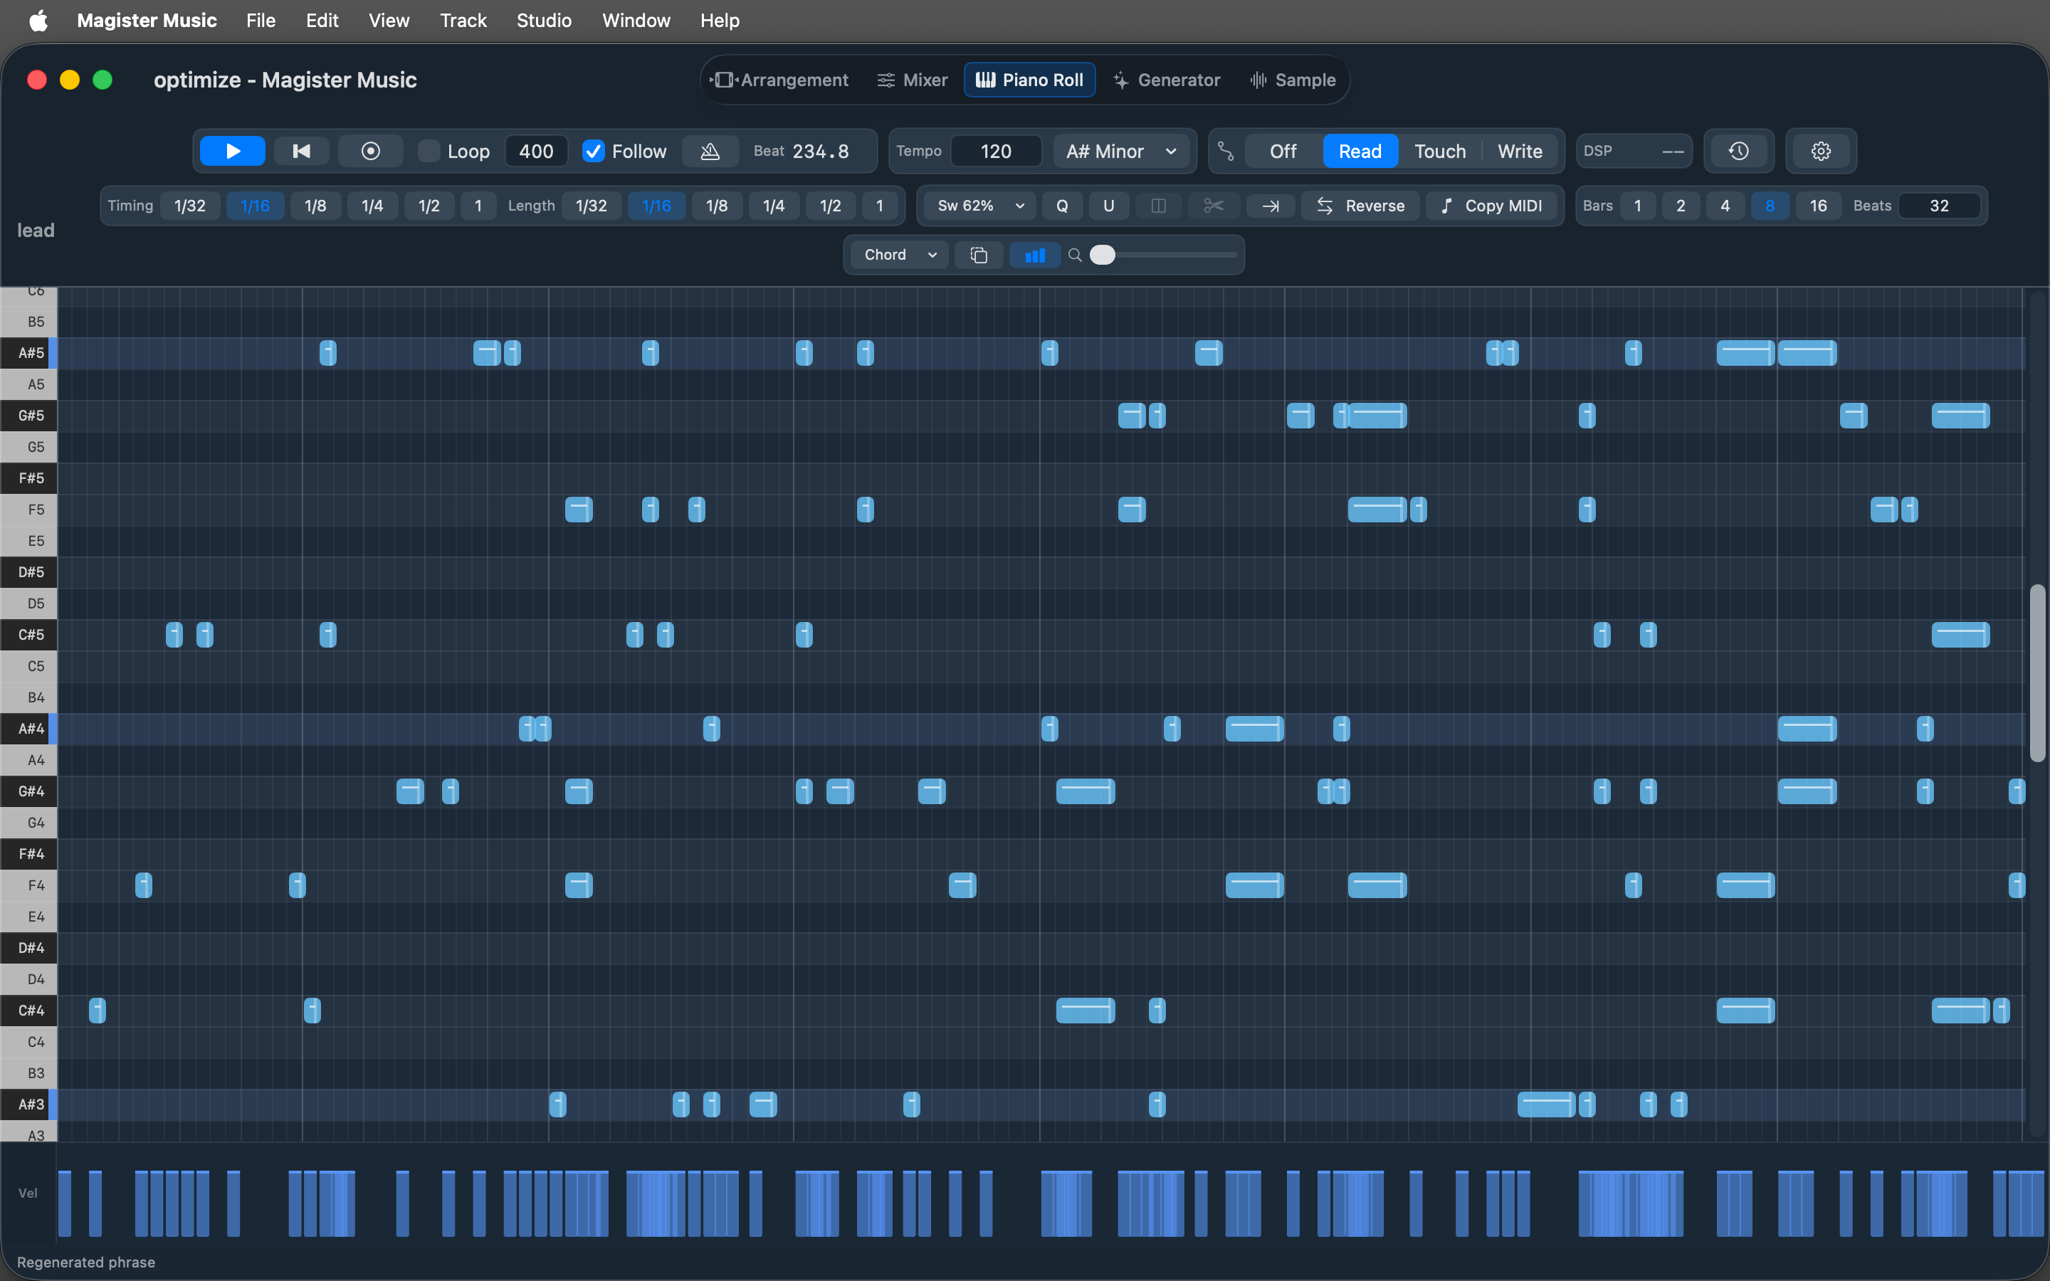The width and height of the screenshot is (2050, 1281).
Task: Click the split notes icon
Action: tap(1158, 206)
